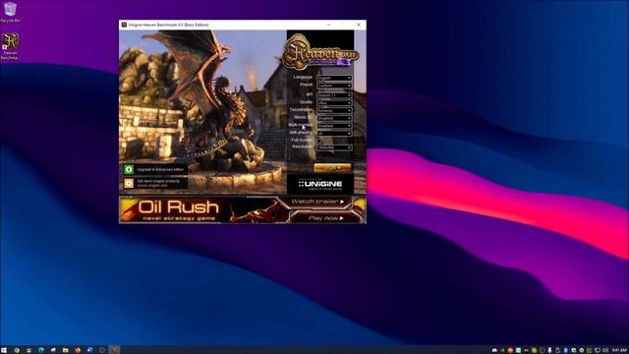This screenshot has height=354, width=629.
Task: Click the Bluetooth tray icon
Action: pos(566,350)
